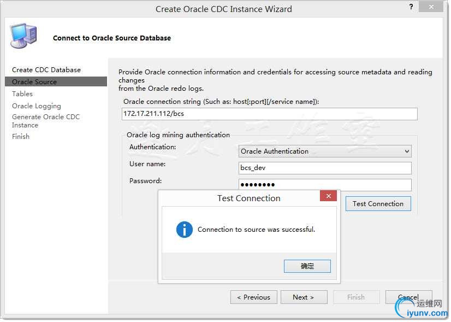
Task: Click the Oracle connection string label text
Action: [221, 101]
